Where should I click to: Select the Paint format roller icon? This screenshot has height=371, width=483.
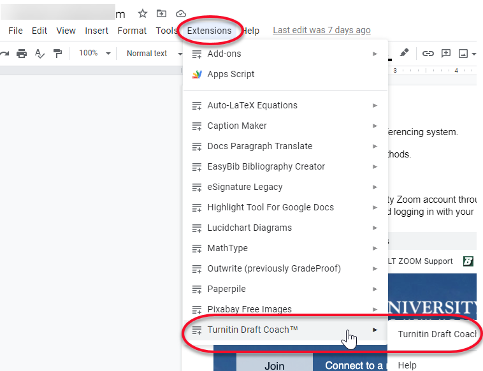(x=57, y=54)
